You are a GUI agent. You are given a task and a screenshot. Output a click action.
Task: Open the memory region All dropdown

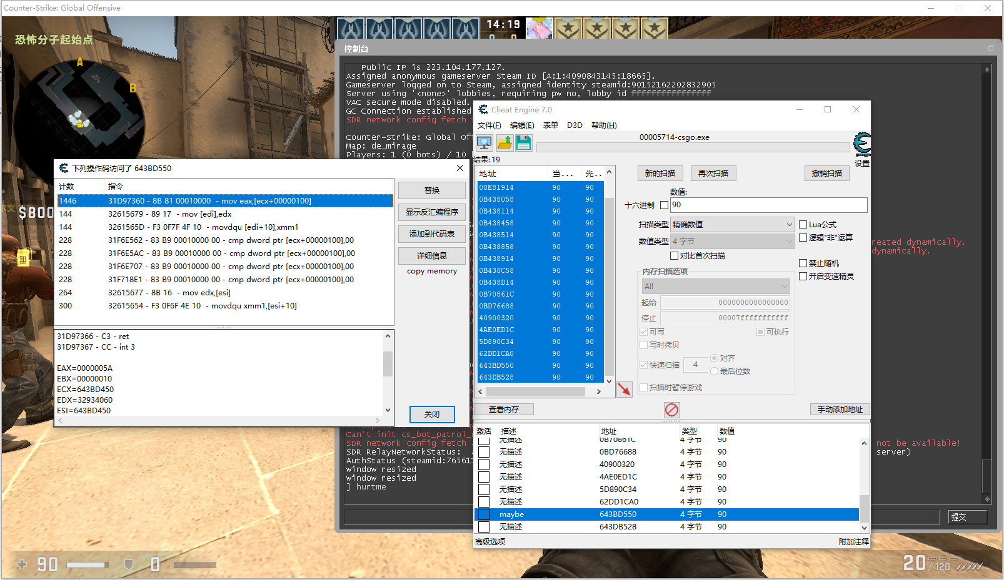coord(716,286)
